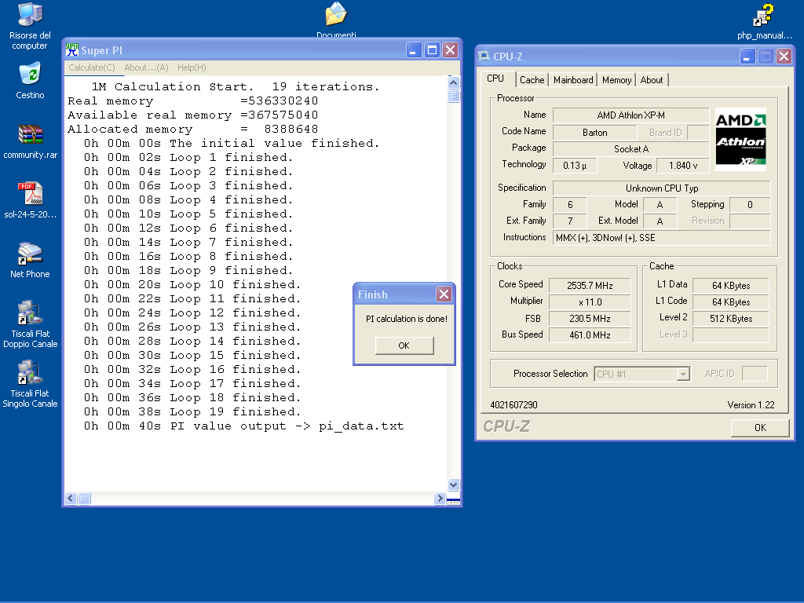Click Super PI vertical scrollbar thumb
The image size is (804, 603).
pos(453,96)
